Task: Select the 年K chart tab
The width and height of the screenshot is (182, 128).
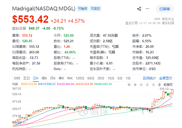Action: coord(70,78)
